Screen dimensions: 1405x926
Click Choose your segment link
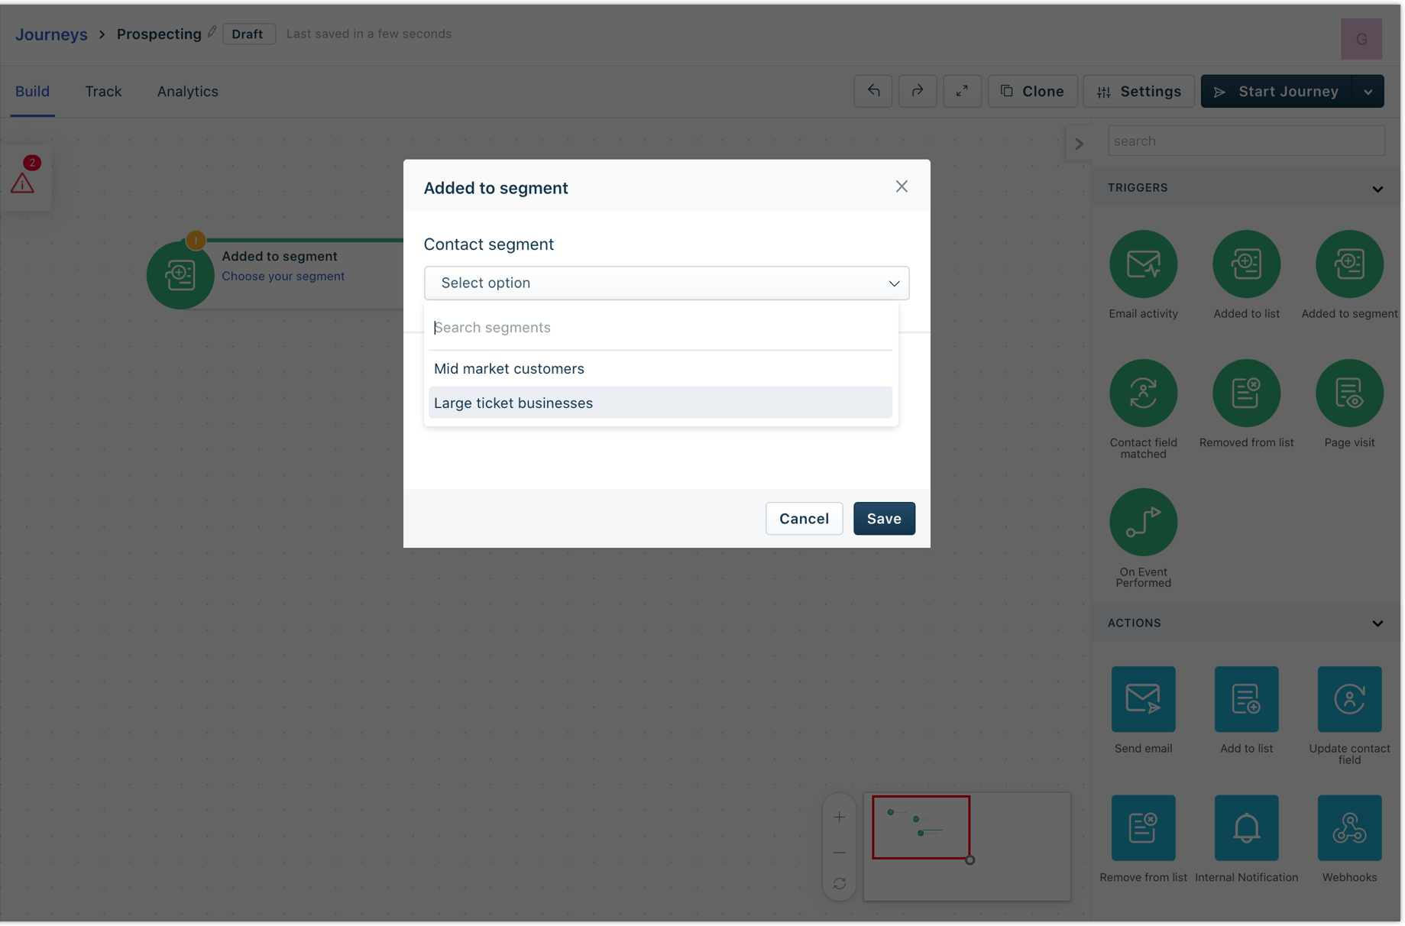tap(283, 276)
